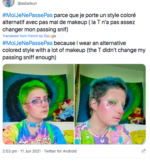This screenshot has width=150, height=163.
Task: Open the profile avatar beside @asbelkun
Action: 9,3
